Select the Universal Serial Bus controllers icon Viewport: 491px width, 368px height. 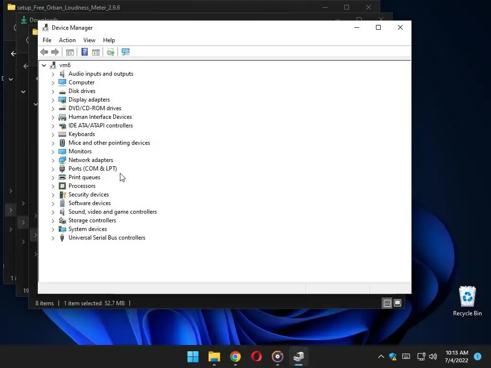[62, 238]
